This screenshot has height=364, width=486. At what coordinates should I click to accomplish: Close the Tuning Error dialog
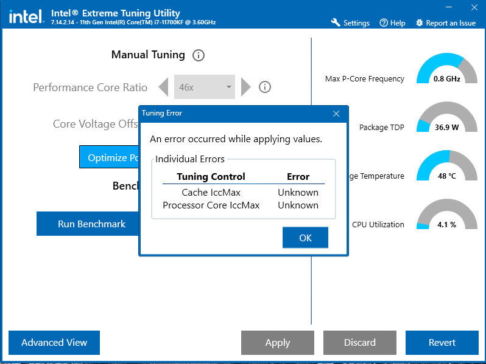pyautogui.click(x=336, y=114)
